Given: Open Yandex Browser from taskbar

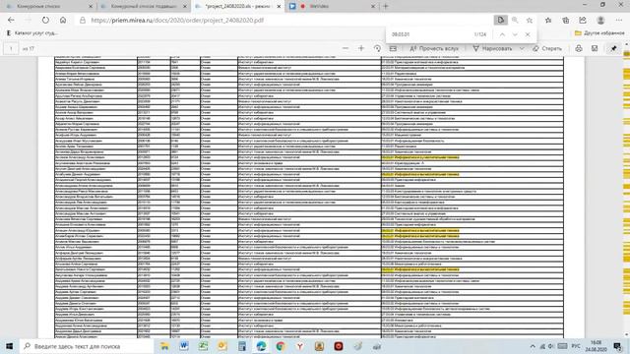Looking at the screenshot, I should pyautogui.click(x=299, y=346).
